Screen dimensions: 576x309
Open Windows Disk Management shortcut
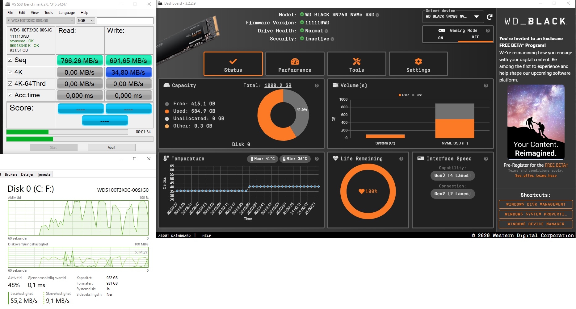[536, 204]
